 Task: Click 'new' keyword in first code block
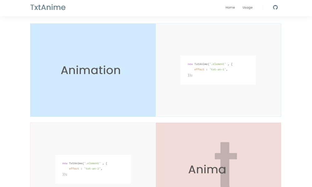click(189, 64)
